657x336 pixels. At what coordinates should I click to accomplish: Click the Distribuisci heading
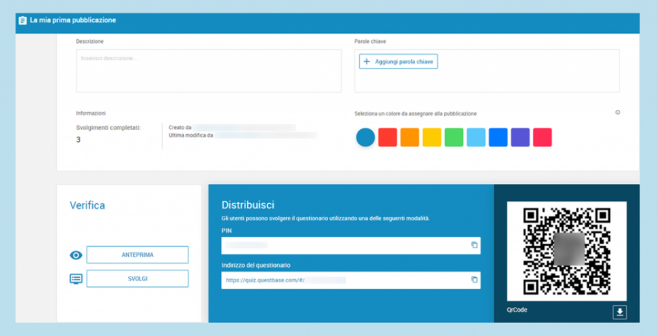(x=248, y=205)
